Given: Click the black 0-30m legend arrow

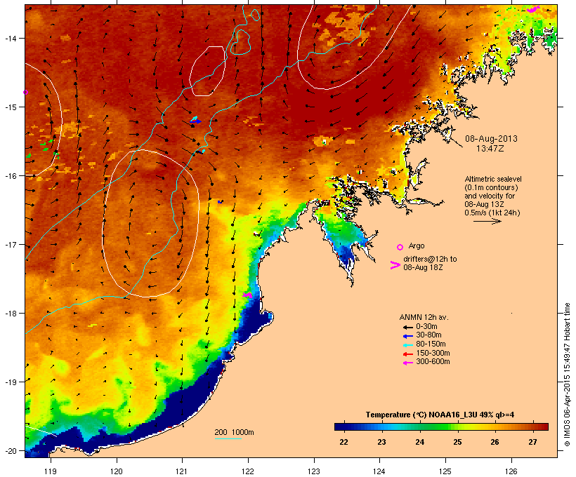Looking at the screenshot, I should [407, 327].
